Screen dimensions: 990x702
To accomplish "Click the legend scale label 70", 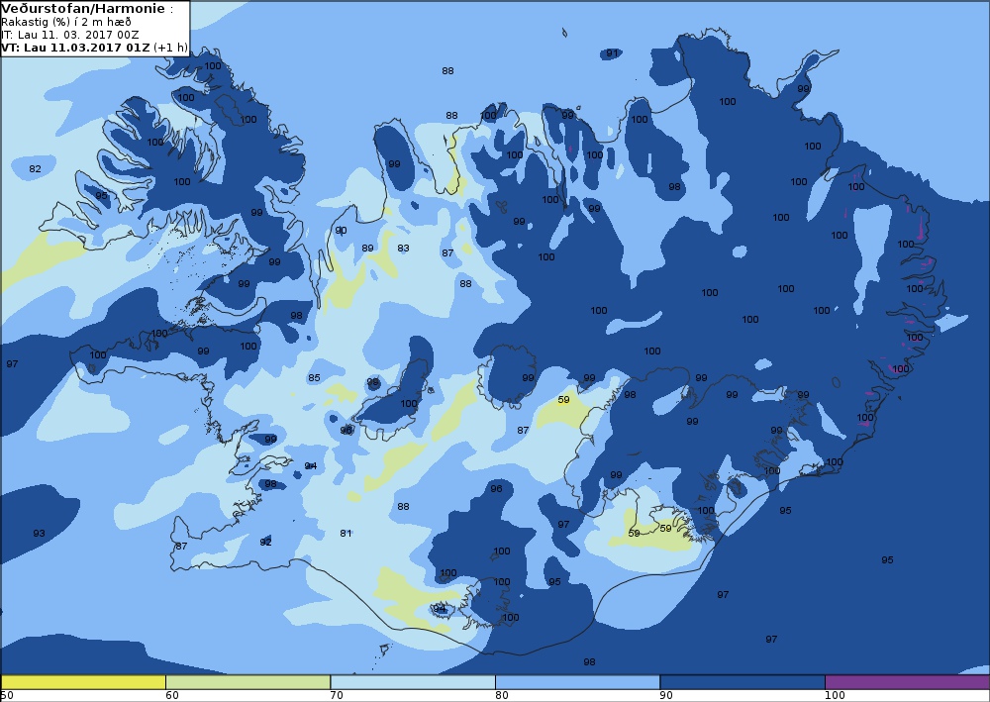I will point(338,696).
